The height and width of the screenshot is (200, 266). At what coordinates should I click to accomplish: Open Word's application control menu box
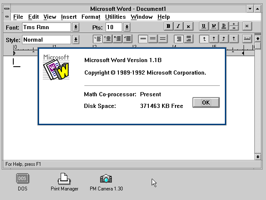click(x=7, y=9)
